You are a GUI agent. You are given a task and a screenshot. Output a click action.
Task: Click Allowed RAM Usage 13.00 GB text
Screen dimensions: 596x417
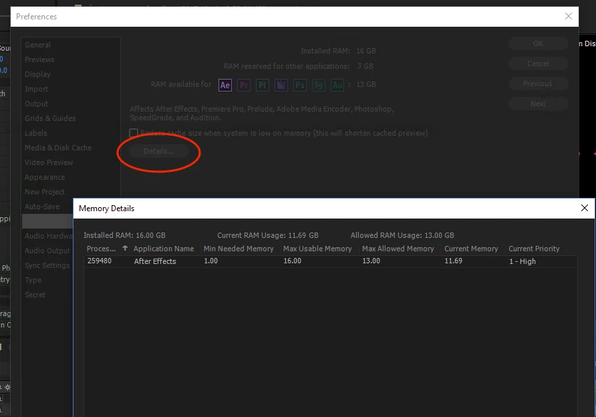402,235
